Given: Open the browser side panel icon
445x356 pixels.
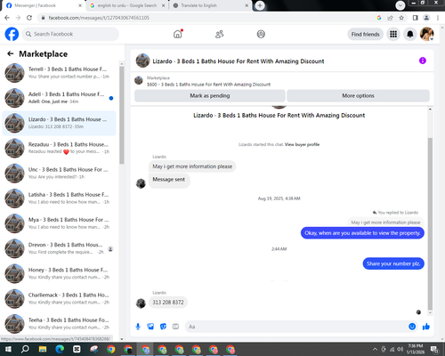Looking at the screenshot, I should [416, 18].
